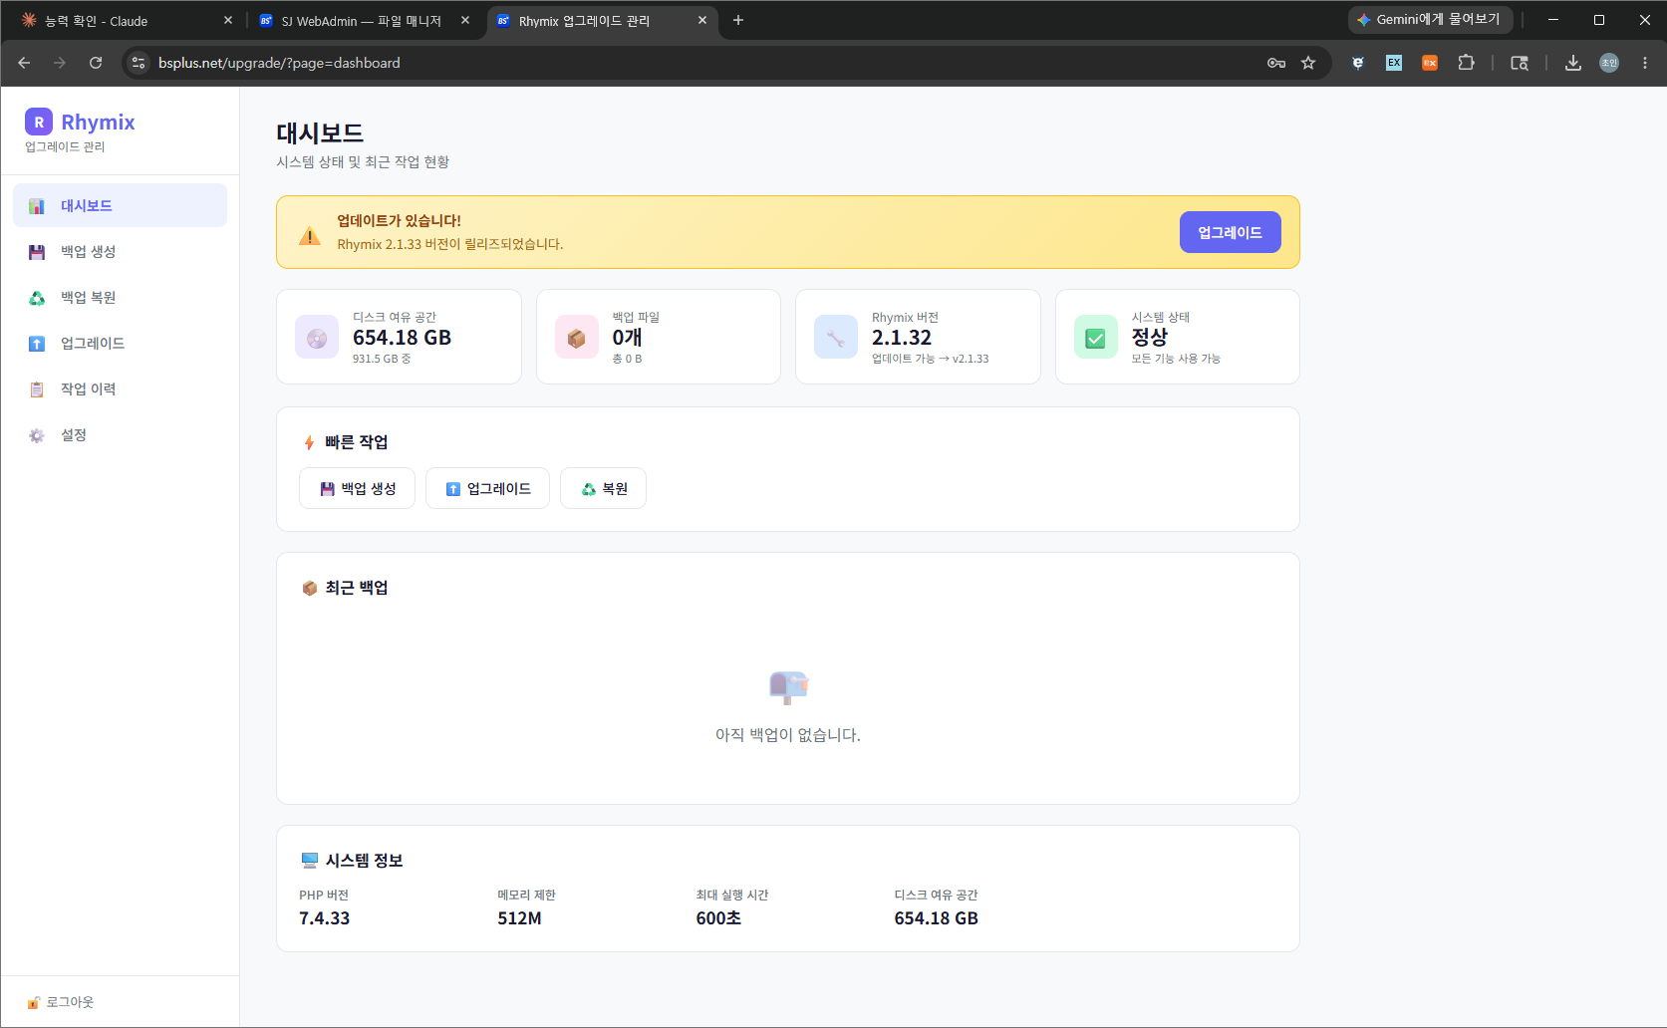Click the blue 업그레이드 button in update banner
Screen dimensions: 1667x1028
pos(1230,232)
